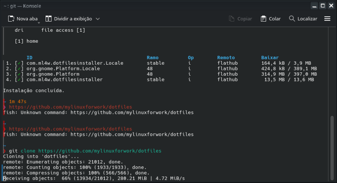Close the Konsole window
Screen dimensions: 337x183
tap(330, 6)
